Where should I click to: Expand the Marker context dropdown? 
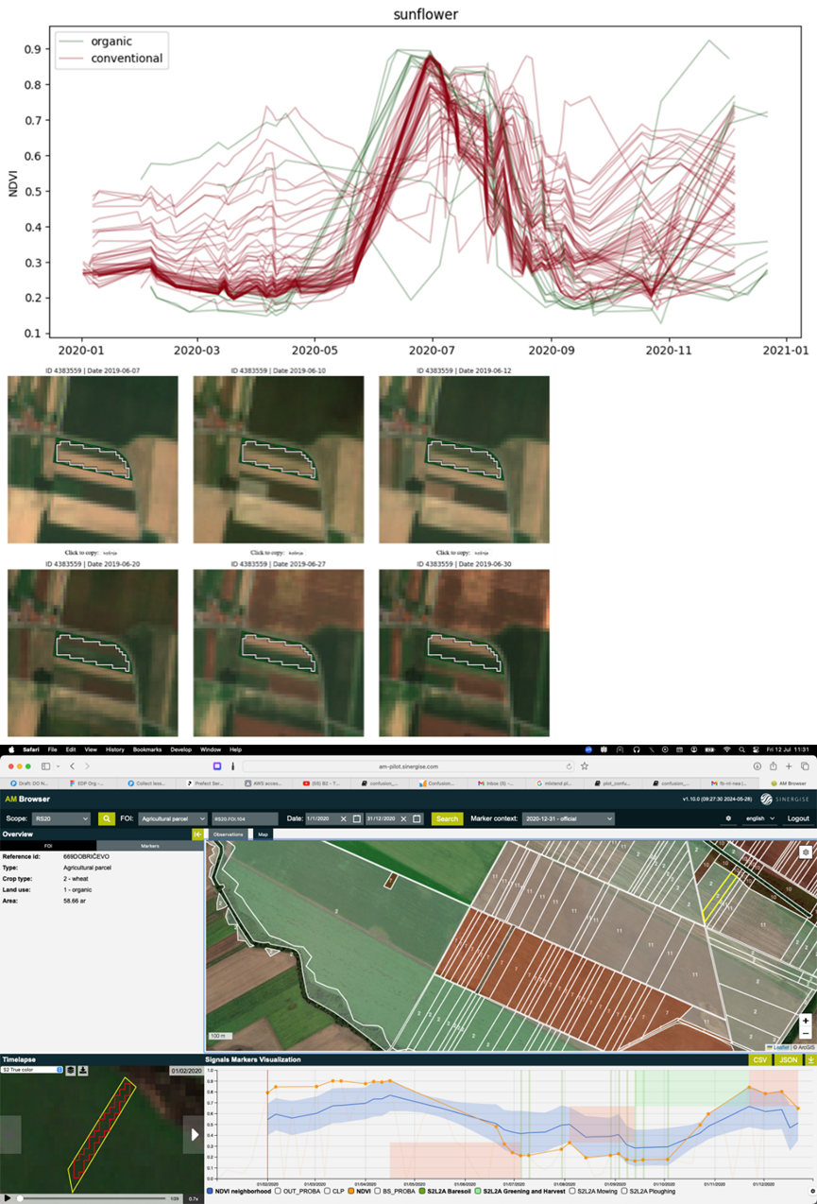click(x=568, y=818)
